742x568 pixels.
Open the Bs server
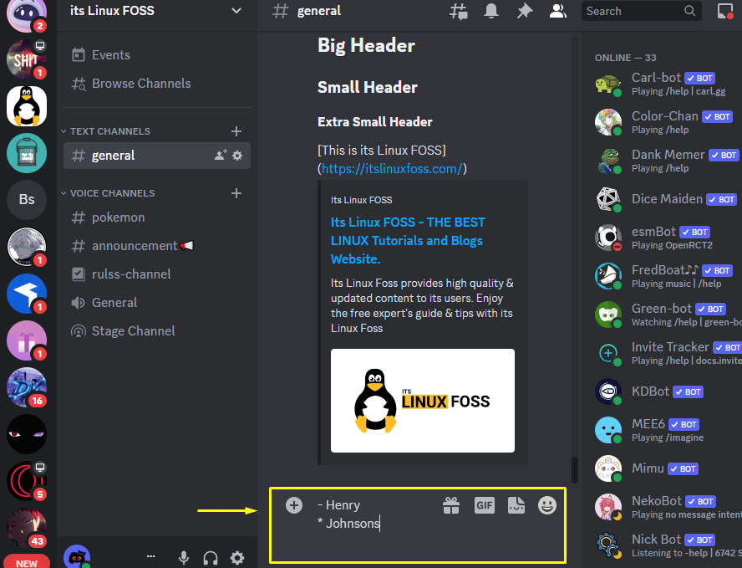coord(27,199)
